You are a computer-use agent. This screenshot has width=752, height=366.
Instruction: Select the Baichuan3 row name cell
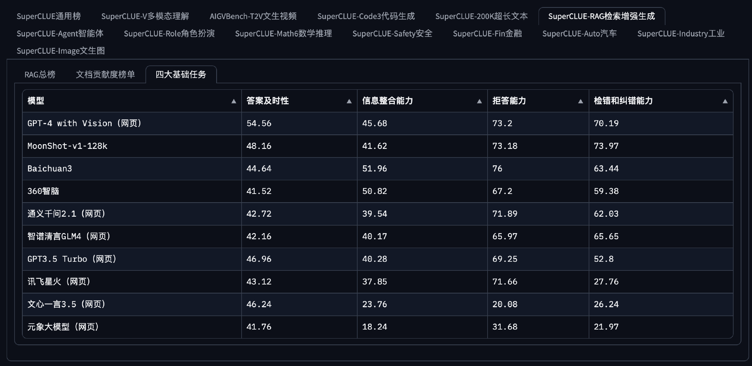point(50,169)
